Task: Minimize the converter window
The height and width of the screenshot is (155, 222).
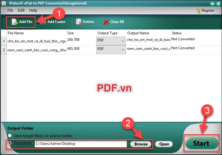Action: coord(212,4)
